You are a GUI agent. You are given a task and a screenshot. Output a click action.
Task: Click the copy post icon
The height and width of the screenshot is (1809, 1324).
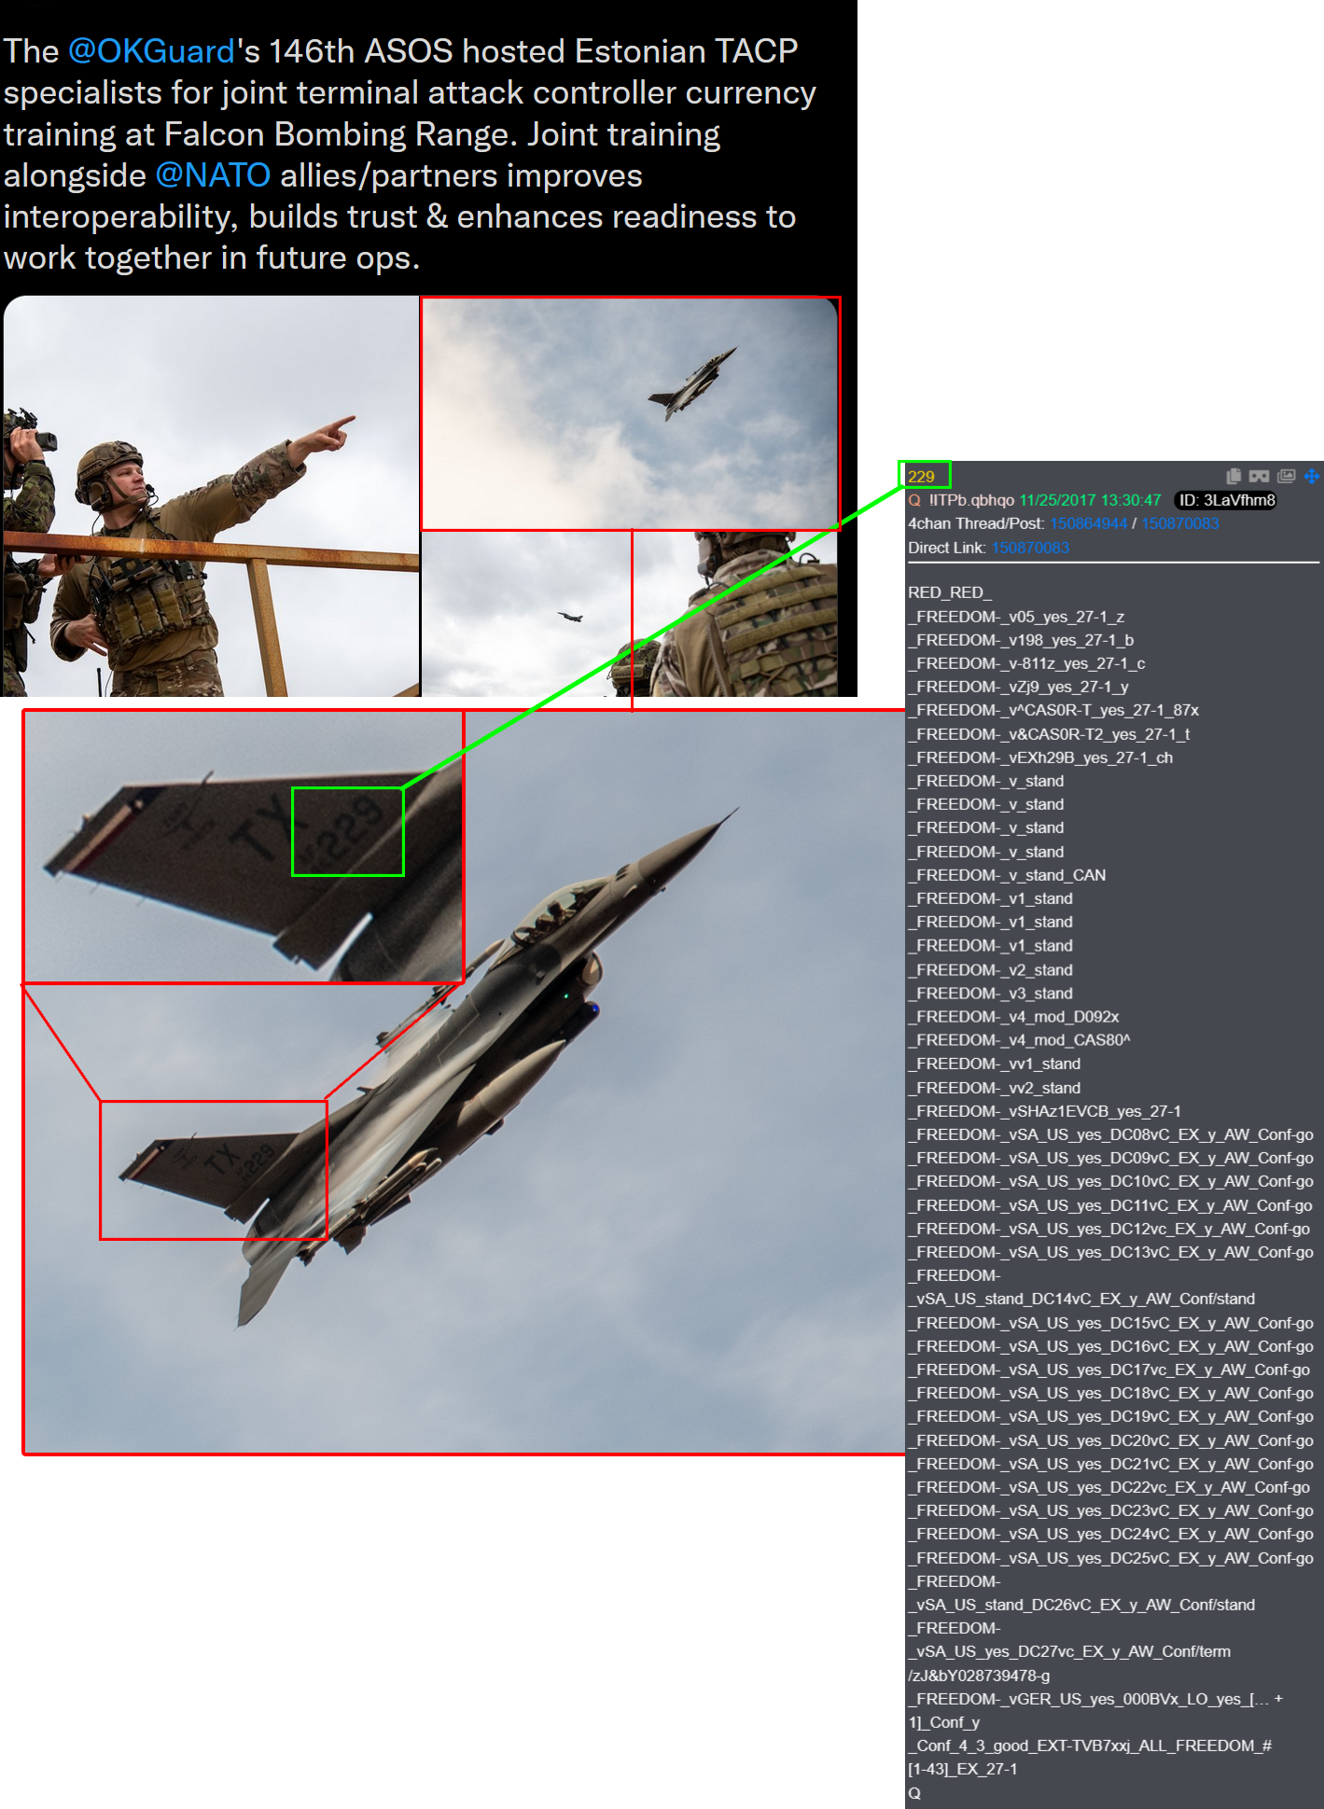pyautogui.click(x=1233, y=476)
